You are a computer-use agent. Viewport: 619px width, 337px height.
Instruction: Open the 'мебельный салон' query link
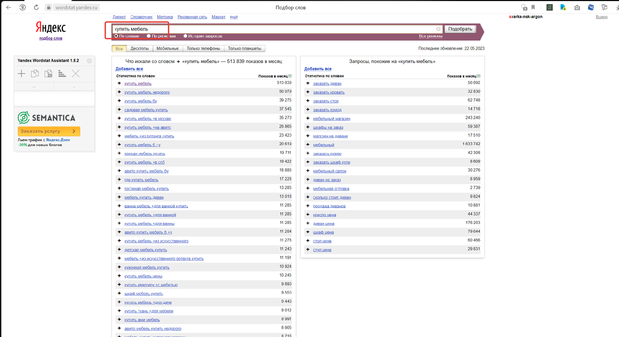pos(330,171)
